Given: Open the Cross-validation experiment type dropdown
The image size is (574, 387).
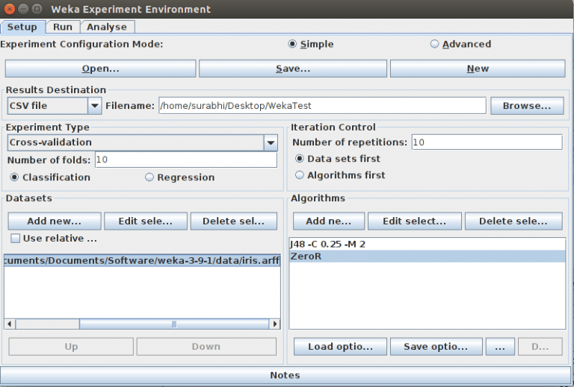Looking at the screenshot, I should [270, 142].
